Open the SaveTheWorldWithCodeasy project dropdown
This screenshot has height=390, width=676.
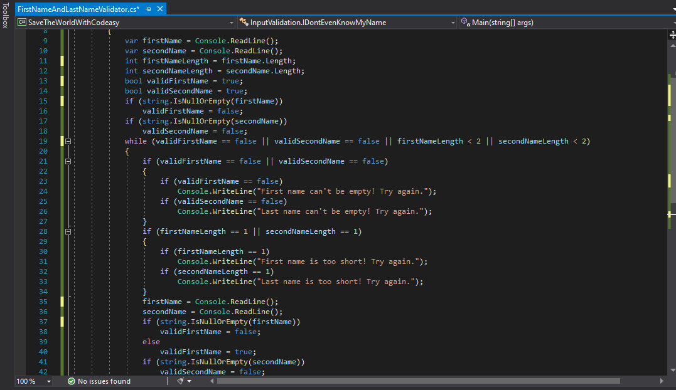(232, 23)
